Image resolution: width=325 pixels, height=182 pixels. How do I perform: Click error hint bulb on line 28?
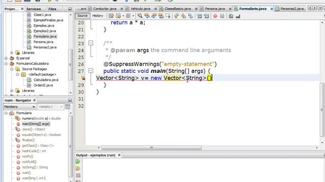pyautogui.click(x=83, y=78)
